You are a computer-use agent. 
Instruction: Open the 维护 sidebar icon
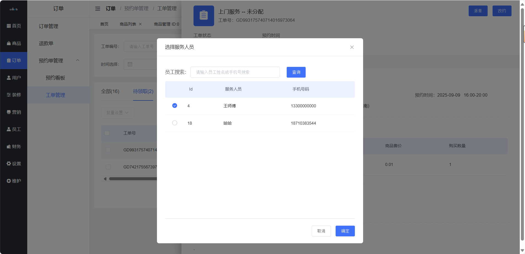[14, 181]
